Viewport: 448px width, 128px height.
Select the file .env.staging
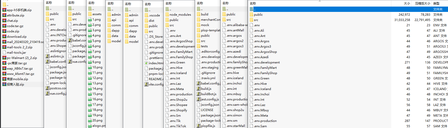pos(210,67)
